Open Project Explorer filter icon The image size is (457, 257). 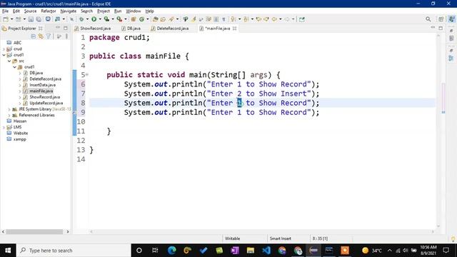coord(49,36)
